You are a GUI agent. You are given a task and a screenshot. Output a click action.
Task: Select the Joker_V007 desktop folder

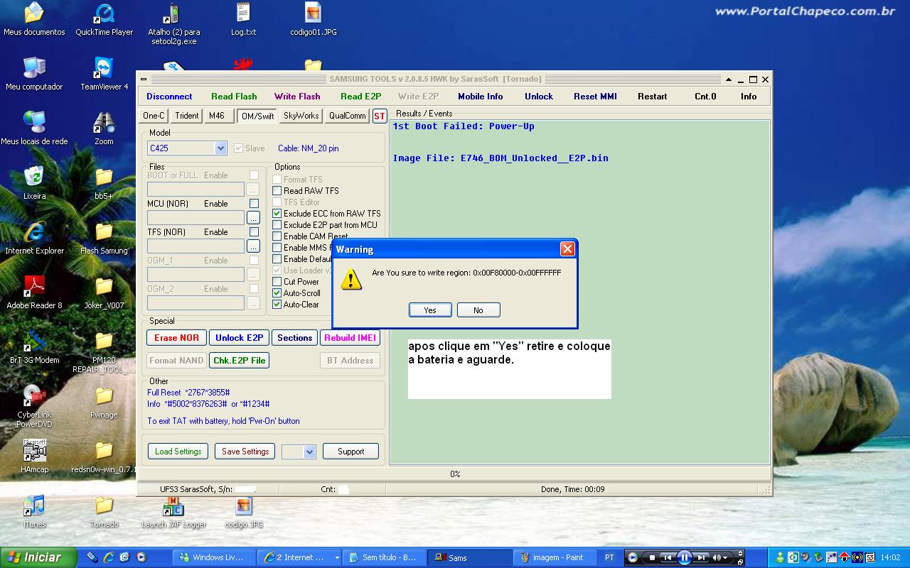[104, 293]
